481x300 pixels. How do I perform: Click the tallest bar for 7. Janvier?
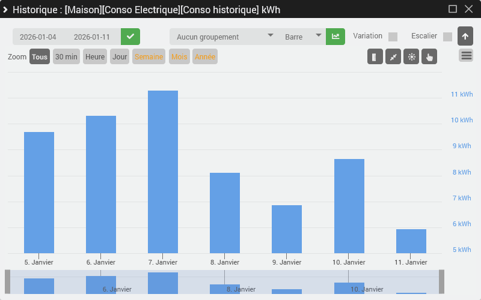point(163,172)
